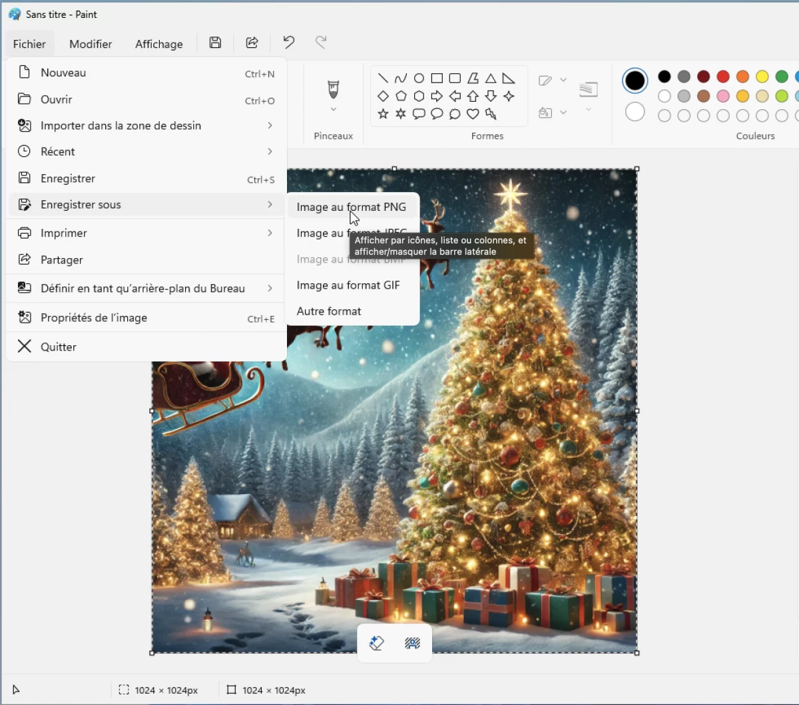
Task: Select the right triangle shape
Action: [509, 78]
